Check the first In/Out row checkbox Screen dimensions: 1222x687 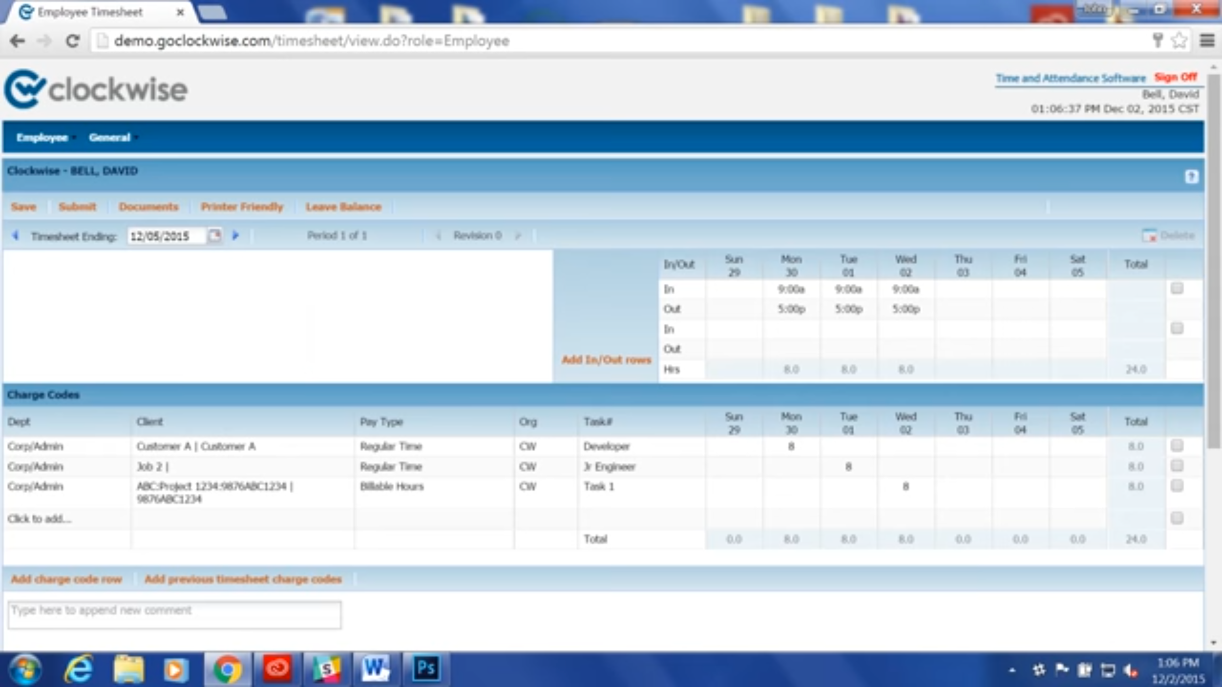click(1177, 288)
